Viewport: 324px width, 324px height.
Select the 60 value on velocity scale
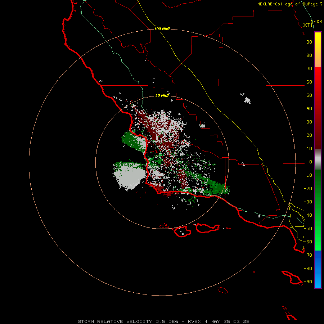coord(309,82)
